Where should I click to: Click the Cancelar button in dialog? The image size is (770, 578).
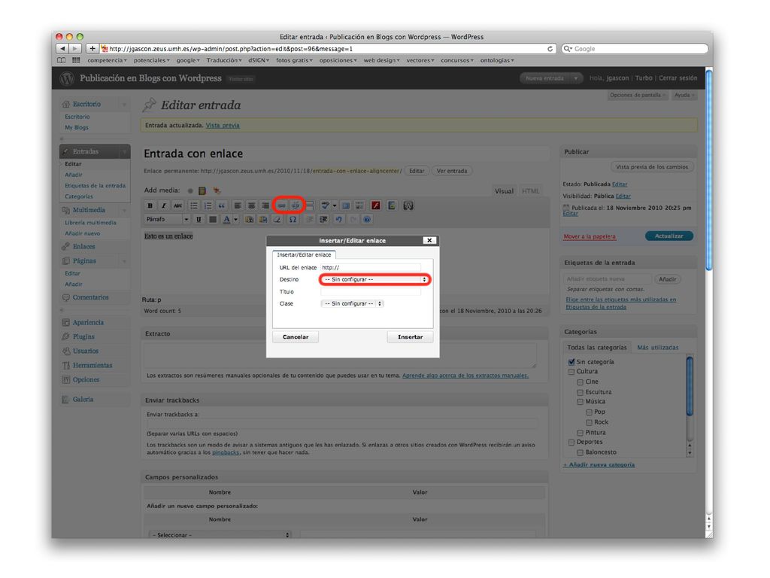296,337
